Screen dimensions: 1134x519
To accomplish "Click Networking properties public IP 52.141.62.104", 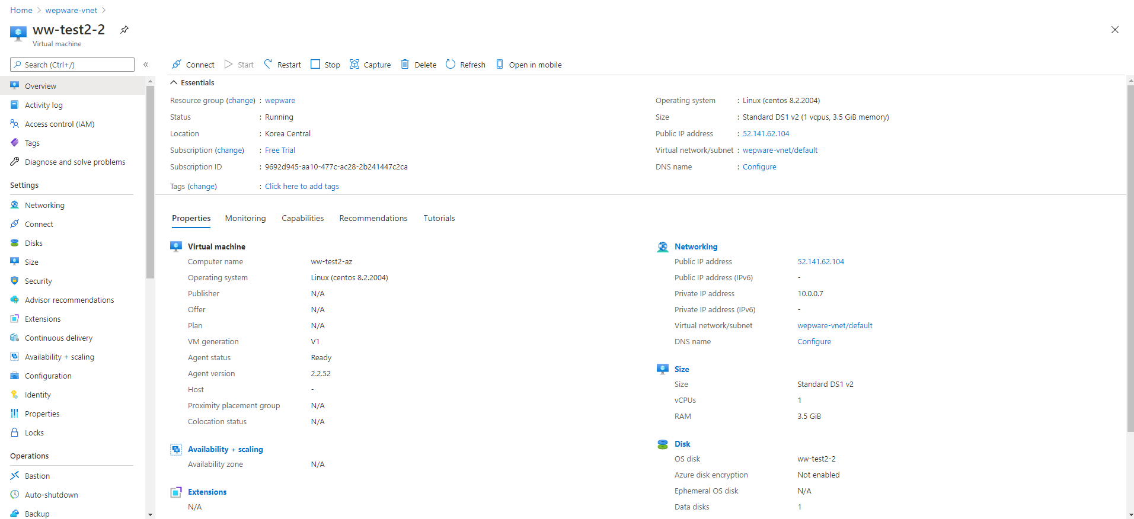I will point(820,262).
